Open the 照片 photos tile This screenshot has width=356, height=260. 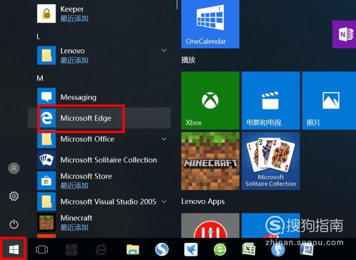pos(329,100)
